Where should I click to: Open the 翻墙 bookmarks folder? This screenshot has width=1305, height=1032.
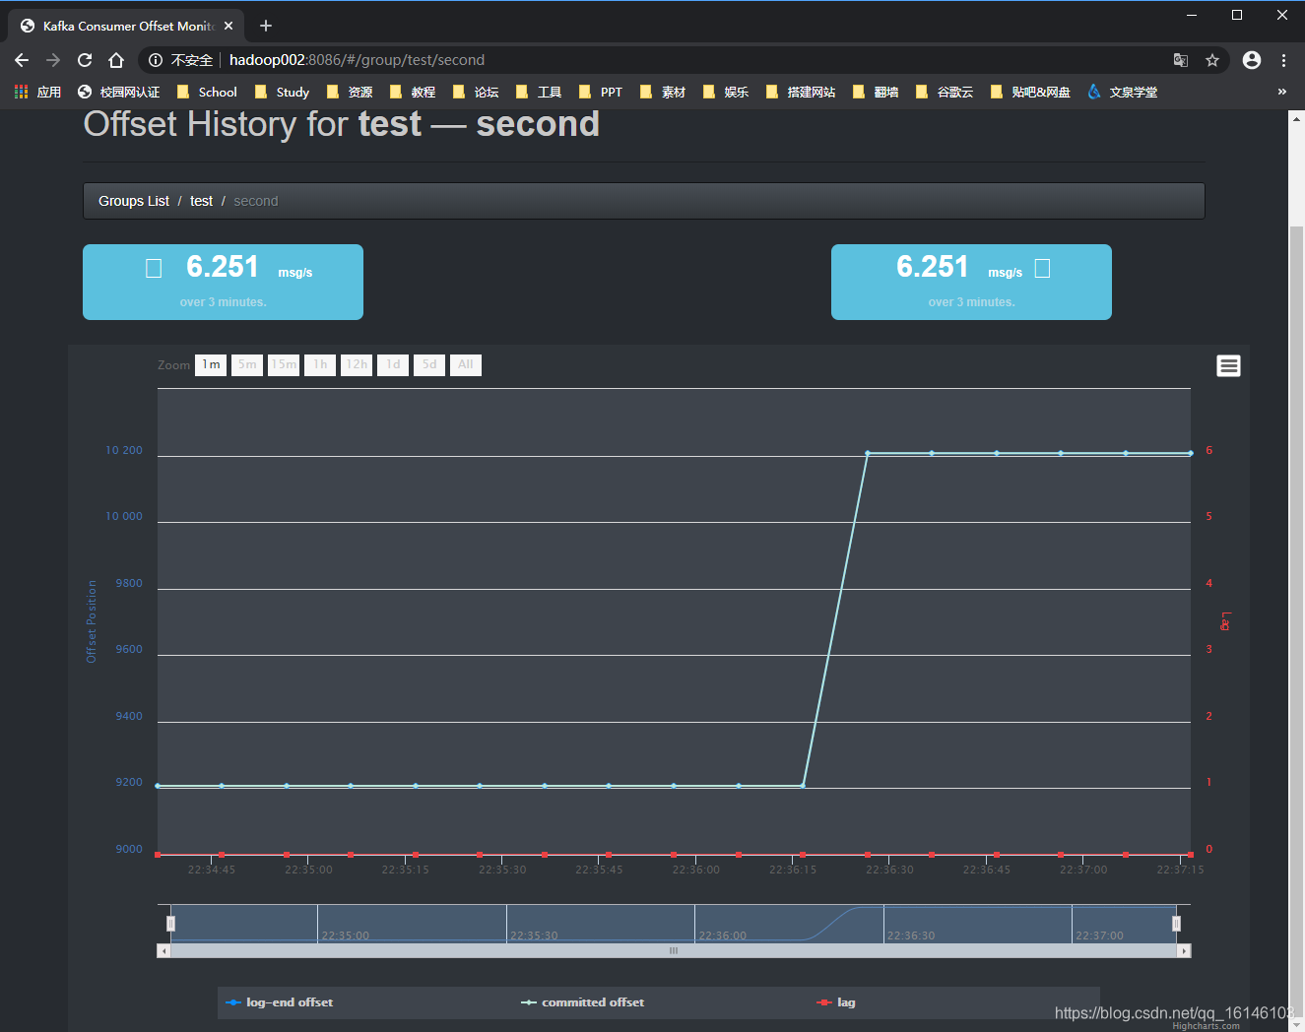[x=876, y=92]
